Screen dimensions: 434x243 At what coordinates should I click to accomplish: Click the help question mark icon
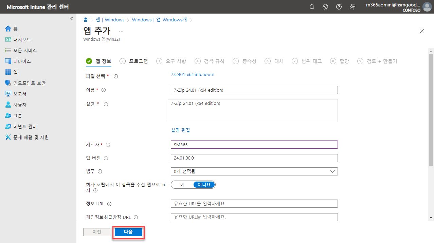[x=339, y=6]
